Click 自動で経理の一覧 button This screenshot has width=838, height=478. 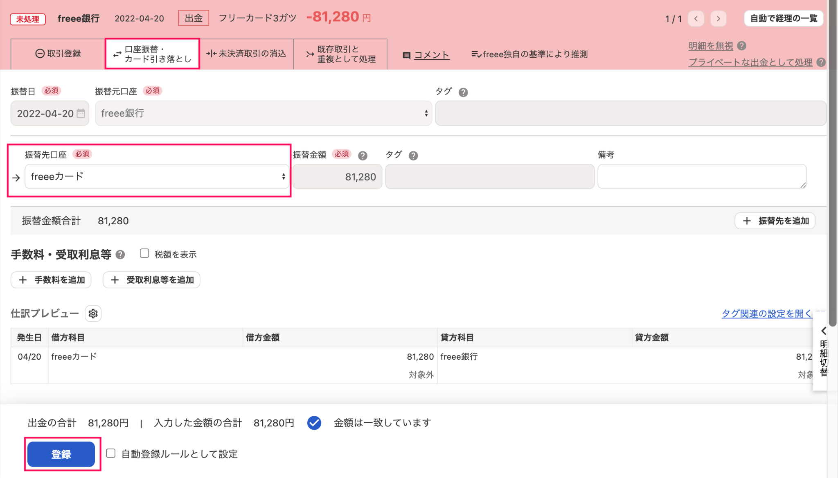tap(784, 18)
